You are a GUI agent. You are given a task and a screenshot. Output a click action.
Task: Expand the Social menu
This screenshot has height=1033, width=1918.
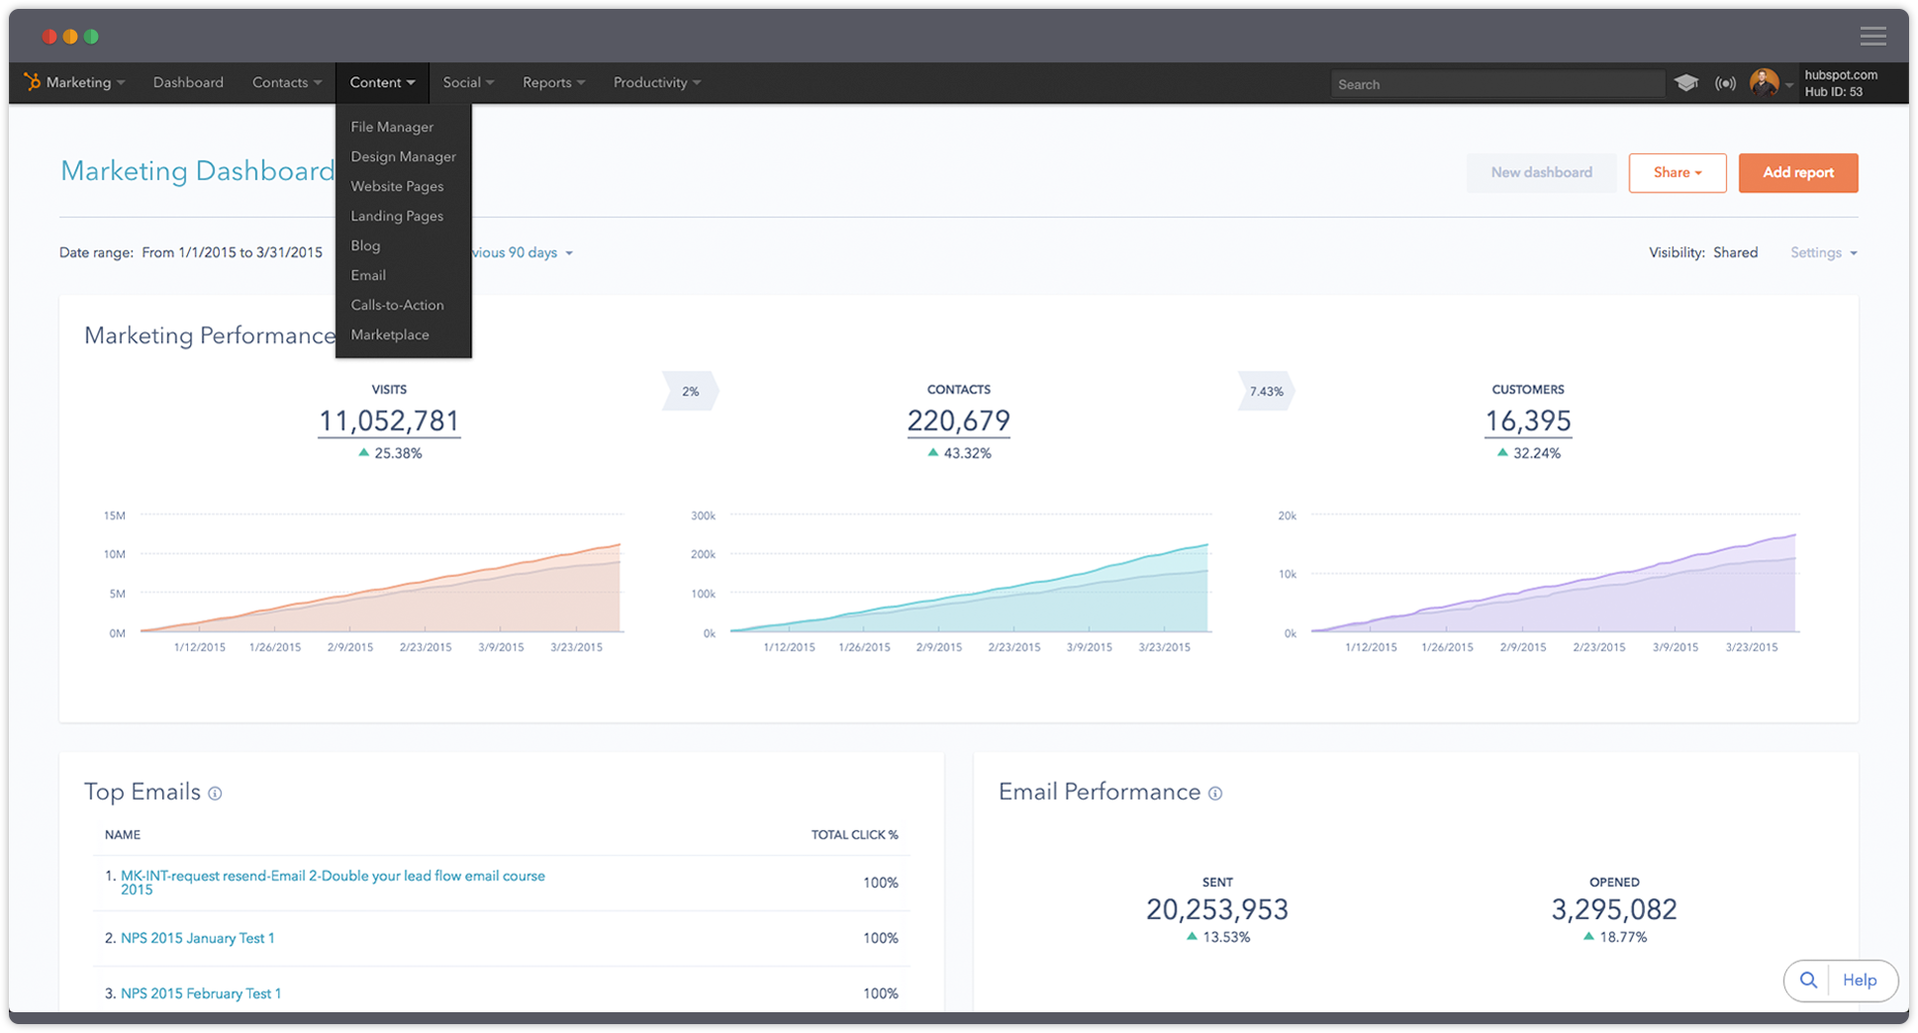[468, 82]
